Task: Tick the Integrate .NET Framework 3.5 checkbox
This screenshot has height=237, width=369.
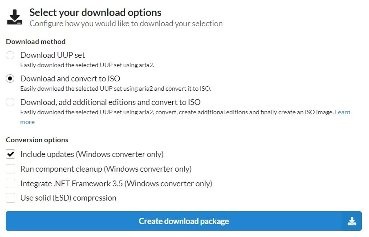Action: tap(11, 183)
